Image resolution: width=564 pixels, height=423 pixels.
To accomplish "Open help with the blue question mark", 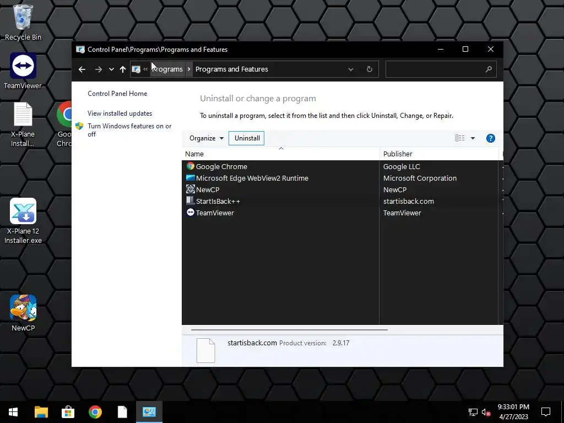I will 491,138.
